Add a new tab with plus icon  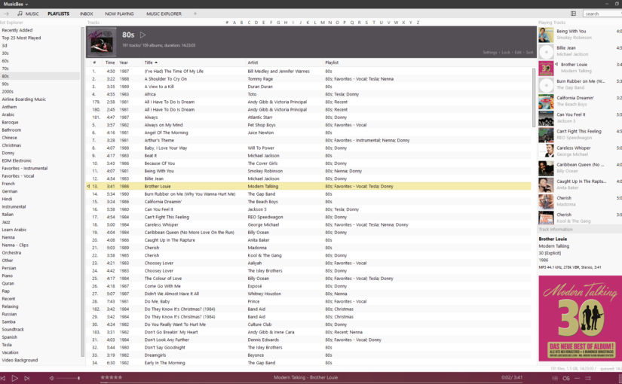[x=195, y=14]
